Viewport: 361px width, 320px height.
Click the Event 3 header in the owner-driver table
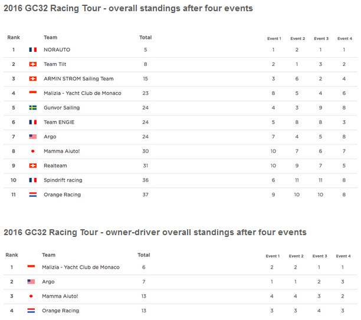point(320,256)
